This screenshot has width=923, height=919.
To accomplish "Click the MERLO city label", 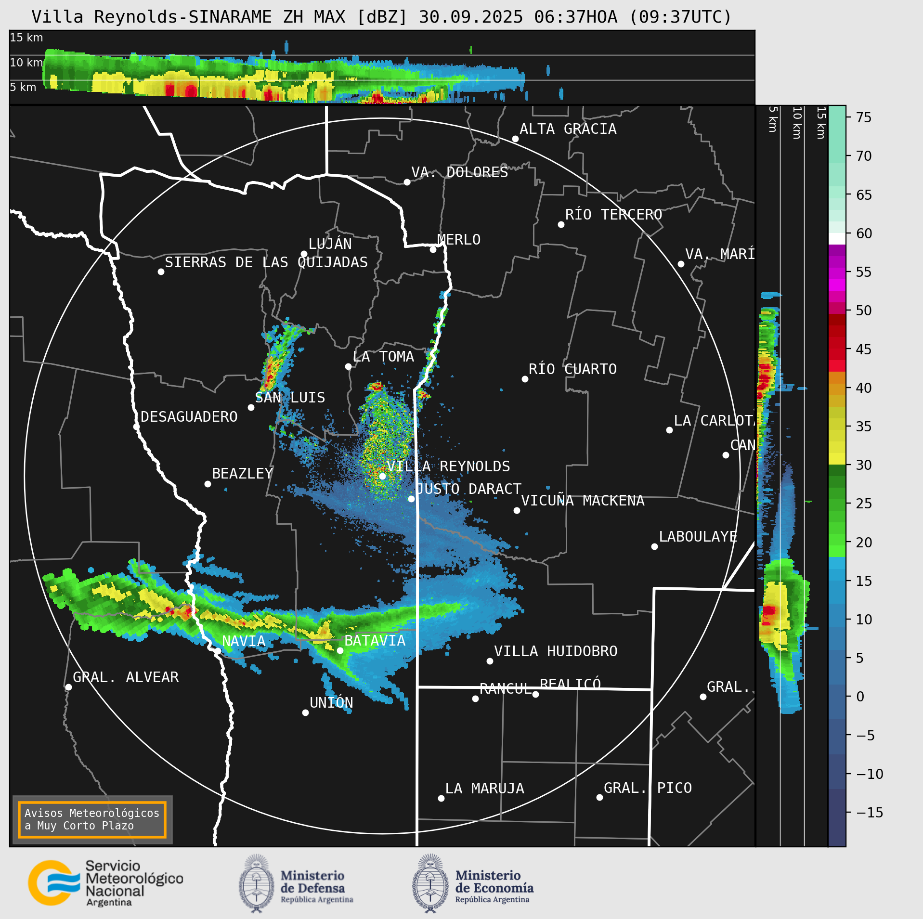I will (458, 239).
